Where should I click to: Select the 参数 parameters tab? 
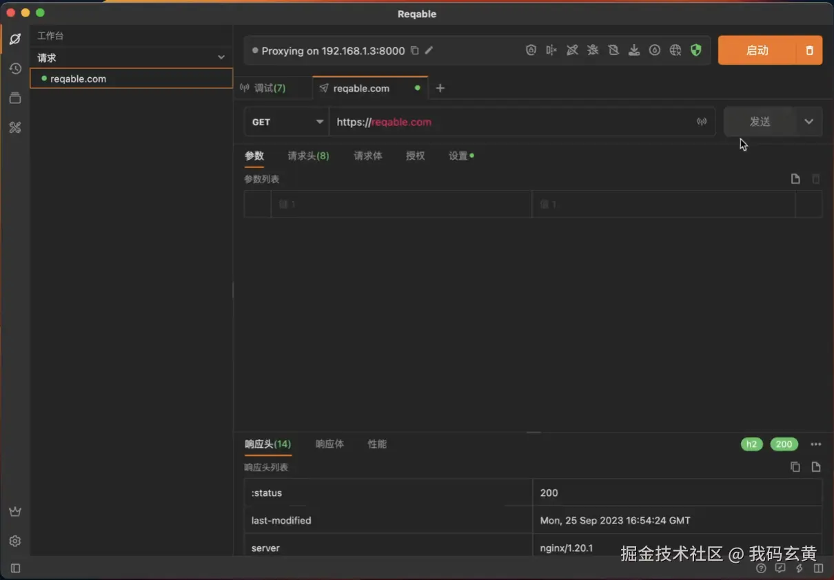[x=254, y=156]
